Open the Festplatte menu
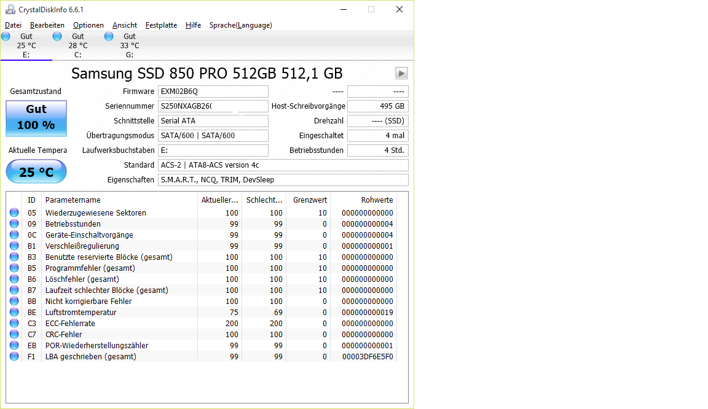708x409 pixels. click(x=161, y=25)
